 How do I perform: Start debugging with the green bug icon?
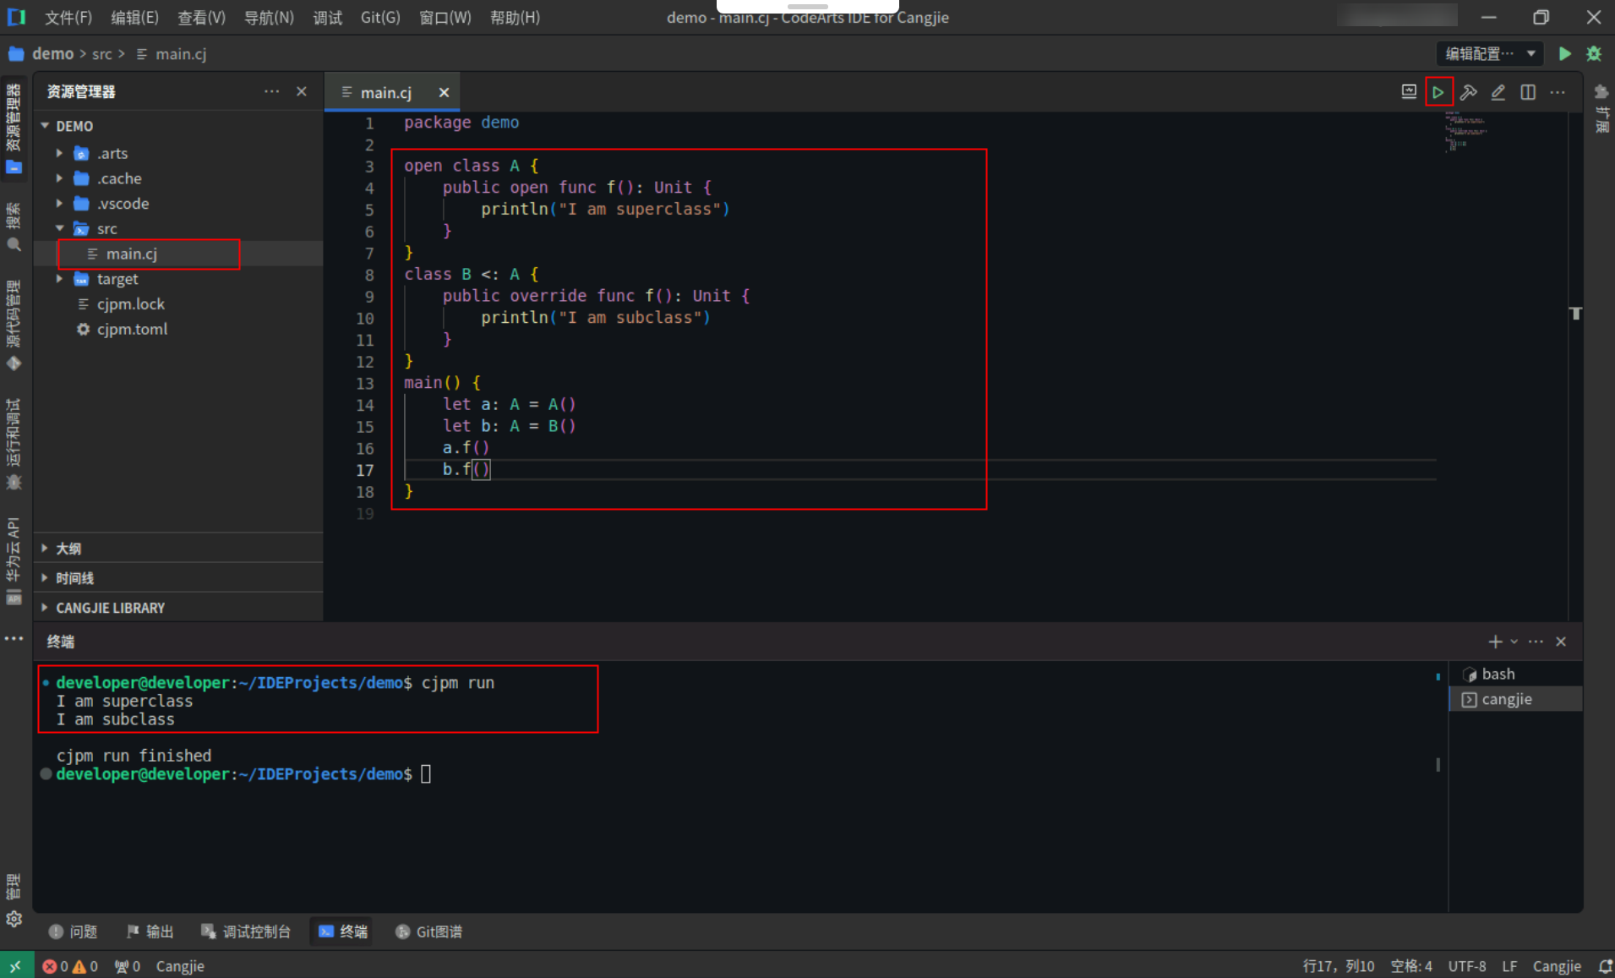1594,54
